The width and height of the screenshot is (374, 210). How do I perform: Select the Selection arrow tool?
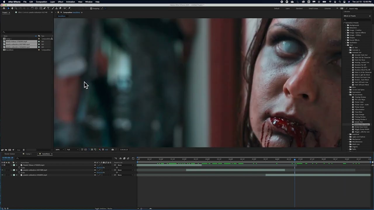click(9, 8)
